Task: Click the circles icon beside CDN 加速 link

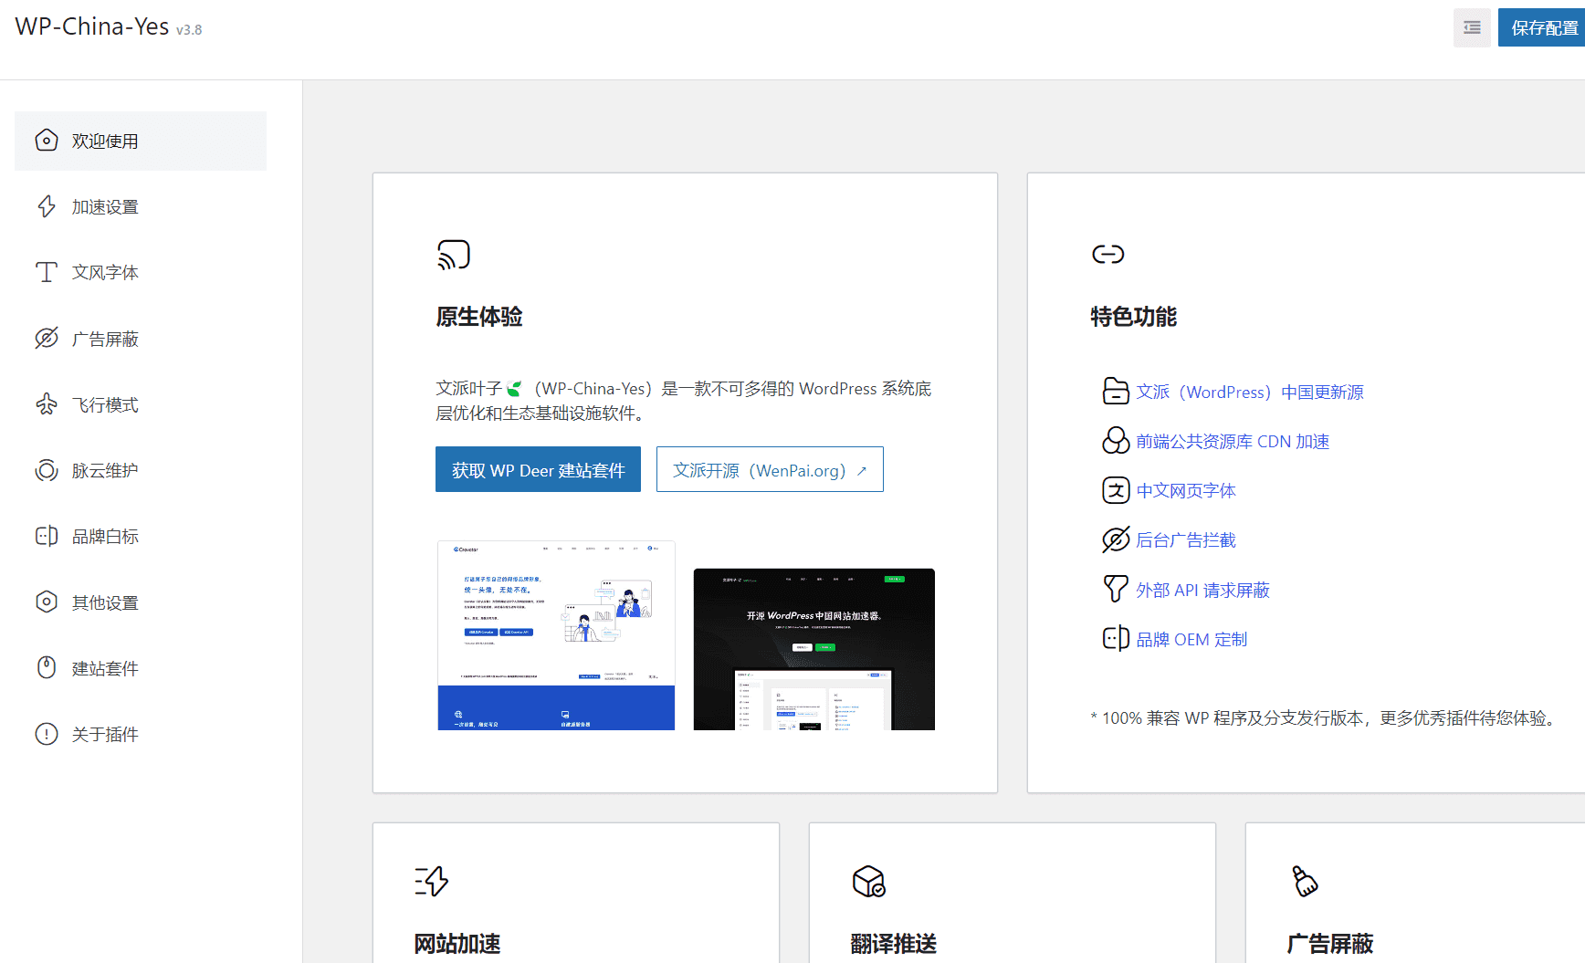Action: [1116, 441]
